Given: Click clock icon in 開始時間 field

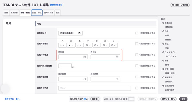Looking at the screenshot, I should click(x=85, y=79).
